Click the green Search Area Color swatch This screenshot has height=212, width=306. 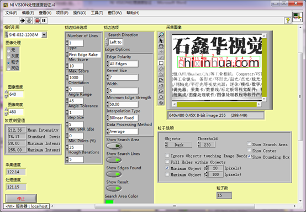point(109,201)
